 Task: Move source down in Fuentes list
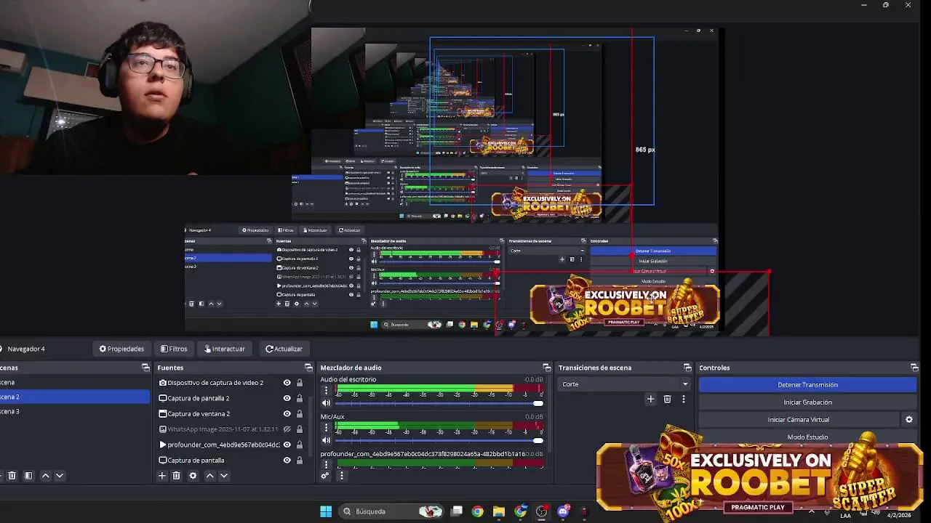(224, 476)
